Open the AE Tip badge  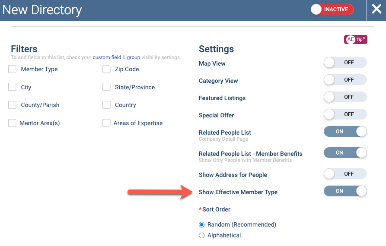point(355,40)
